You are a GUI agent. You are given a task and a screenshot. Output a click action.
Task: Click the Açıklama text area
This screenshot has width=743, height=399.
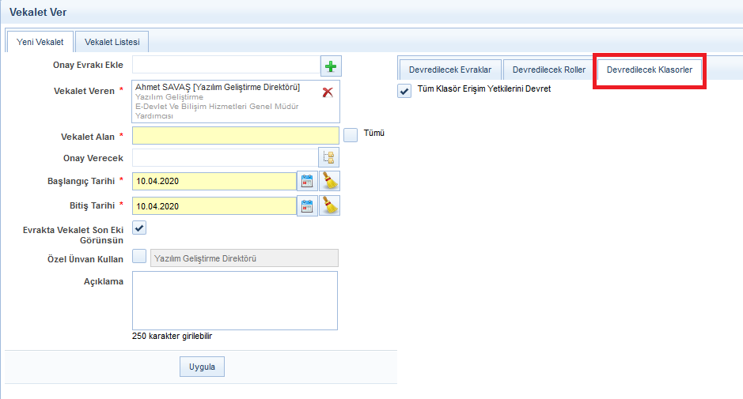235,300
